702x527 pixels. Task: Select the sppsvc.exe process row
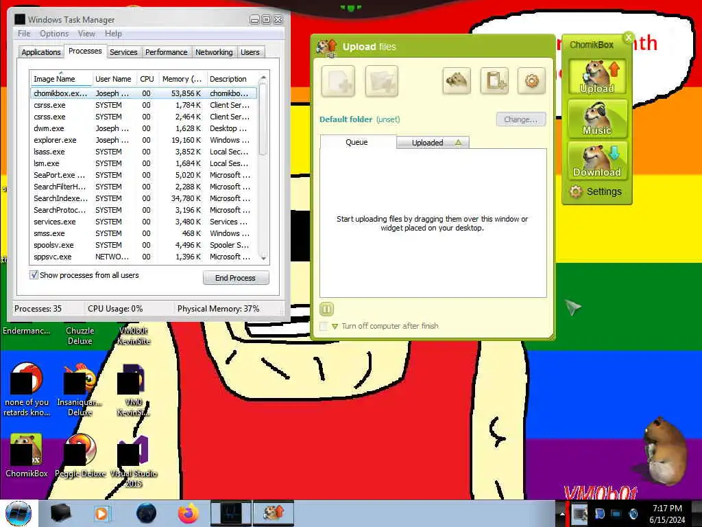(x=144, y=257)
